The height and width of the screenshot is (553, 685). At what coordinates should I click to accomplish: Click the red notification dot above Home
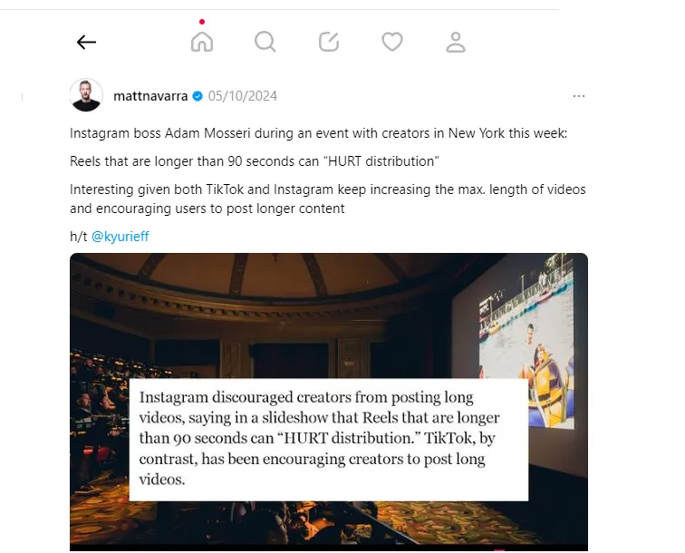click(202, 22)
